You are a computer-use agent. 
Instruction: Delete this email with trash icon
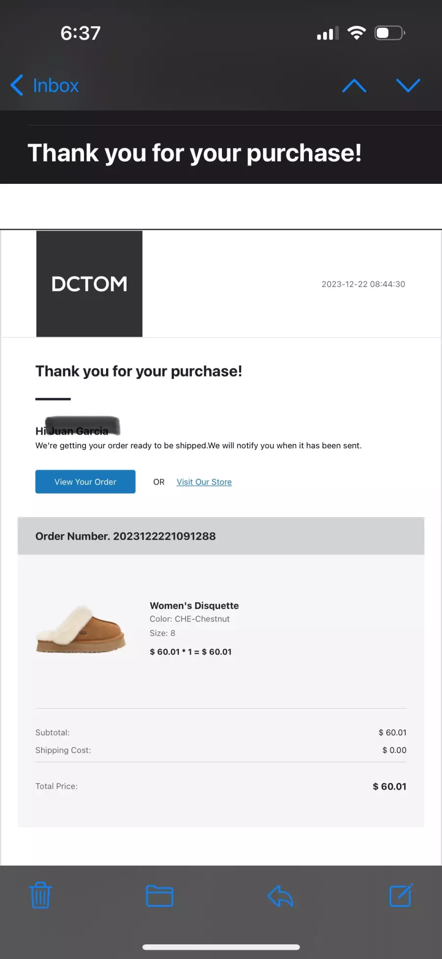pos(40,895)
